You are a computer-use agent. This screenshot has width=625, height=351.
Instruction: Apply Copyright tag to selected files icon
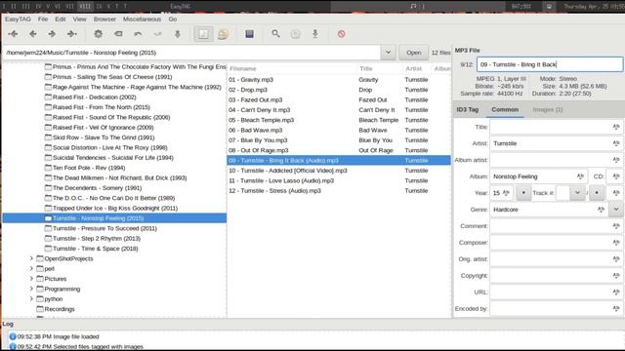(x=616, y=275)
